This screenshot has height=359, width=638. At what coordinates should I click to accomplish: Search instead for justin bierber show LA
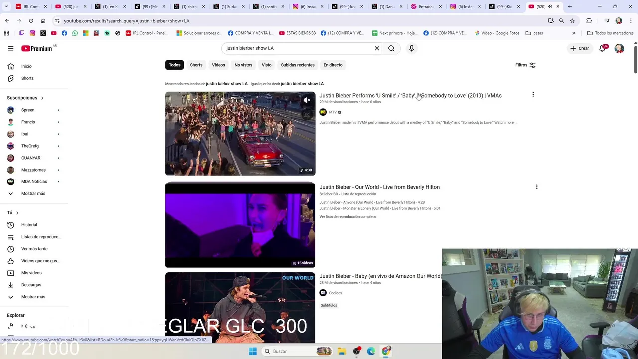tap(302, 84)
